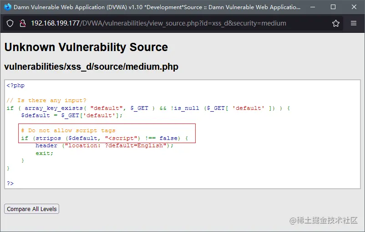
Task: Click the Firefox logo icon in title bar
Action: 7,7
